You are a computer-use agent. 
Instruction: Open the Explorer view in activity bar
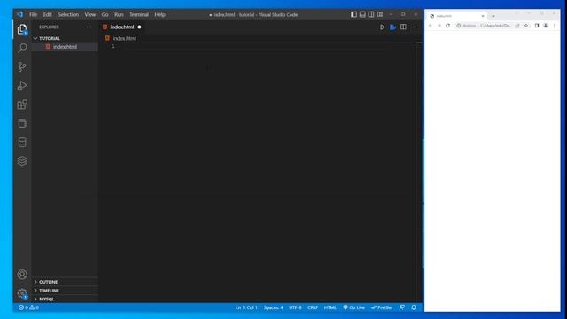pos(22,29)
